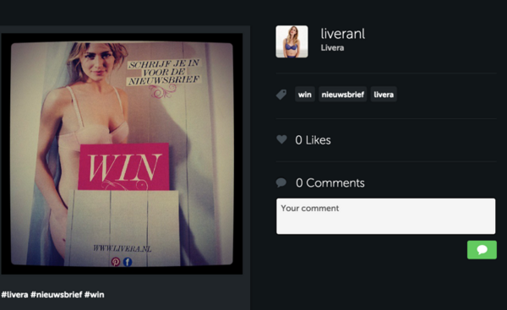
Task: Select the 'livera' tag
Action: (x=384, y=95)
